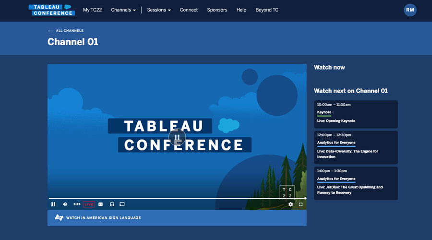The width and height of the screenshot is (432, 240).
Task: Click the Watch now heading
Action: tap(329, 68)
